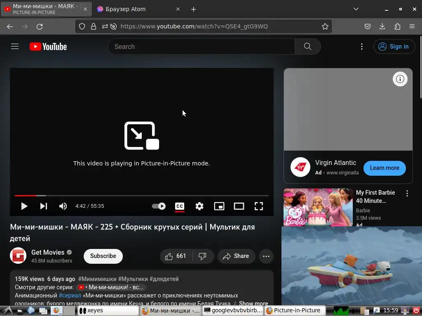
Task: Open the Get Movies channel avatar
Action: click(x=18, y=256)
